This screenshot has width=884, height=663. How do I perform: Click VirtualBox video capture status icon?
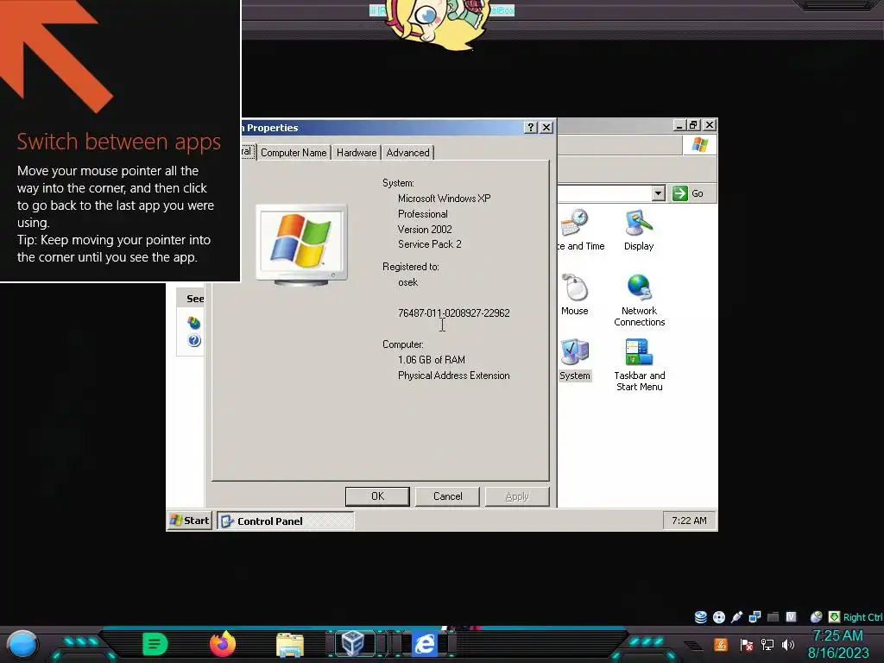click(x=791, y=616)
